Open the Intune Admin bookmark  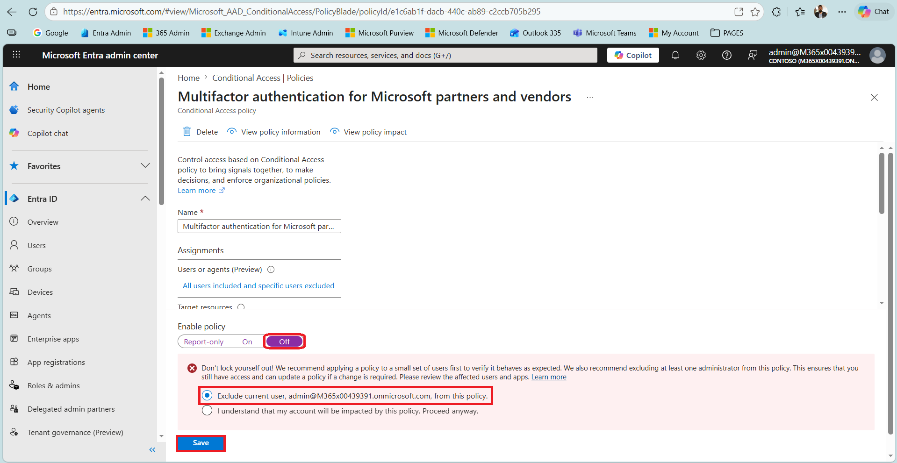(306, 33)
